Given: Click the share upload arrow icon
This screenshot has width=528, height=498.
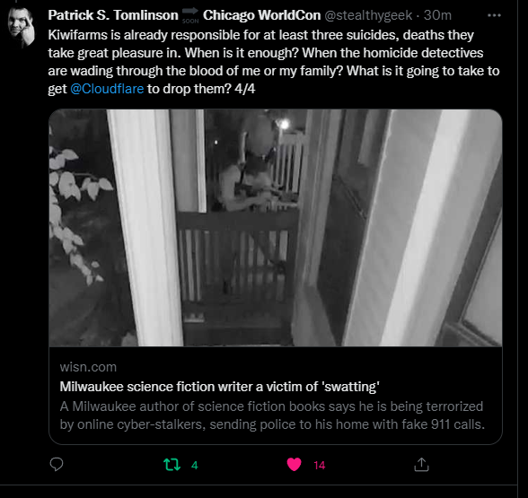Looking at the screenshot, I should tap(421, 465).
